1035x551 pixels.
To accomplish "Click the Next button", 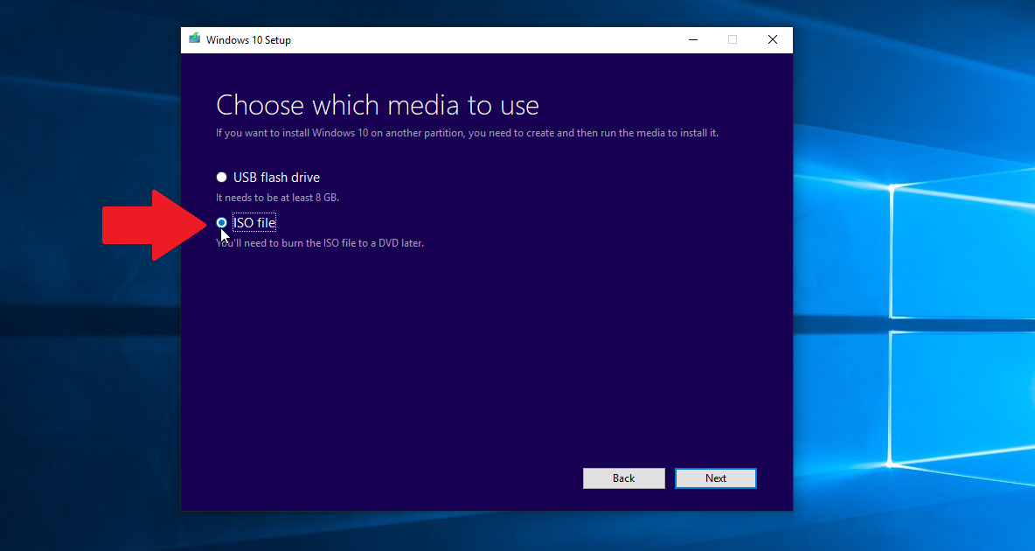I will tap(716, 478).
